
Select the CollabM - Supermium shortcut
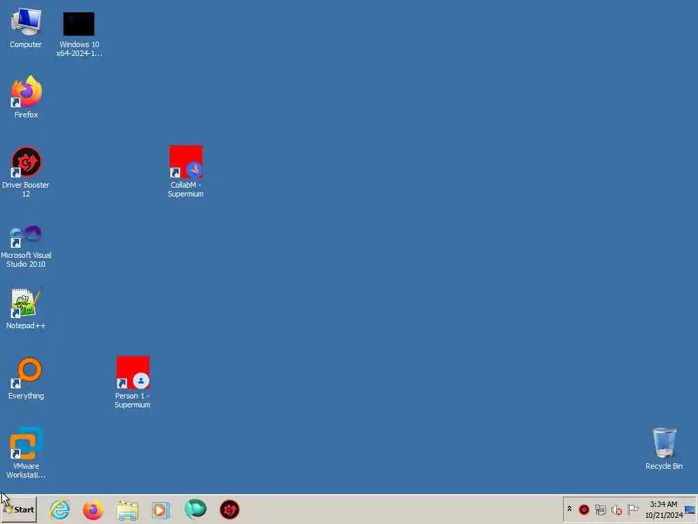(x=185, y=171)
